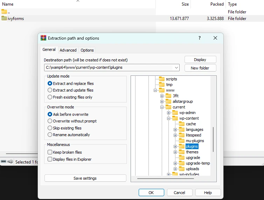Click the litespeed folder icon
Image resolution: width=264 pixels, height=200 pixels.
[x=182, y=135]
